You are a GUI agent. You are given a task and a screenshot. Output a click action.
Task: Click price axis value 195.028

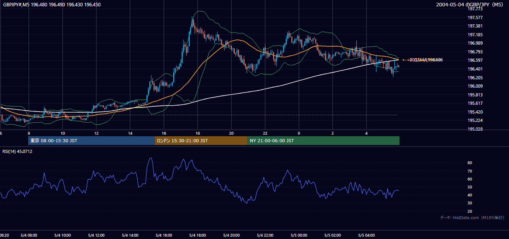(x=475, y=129)
